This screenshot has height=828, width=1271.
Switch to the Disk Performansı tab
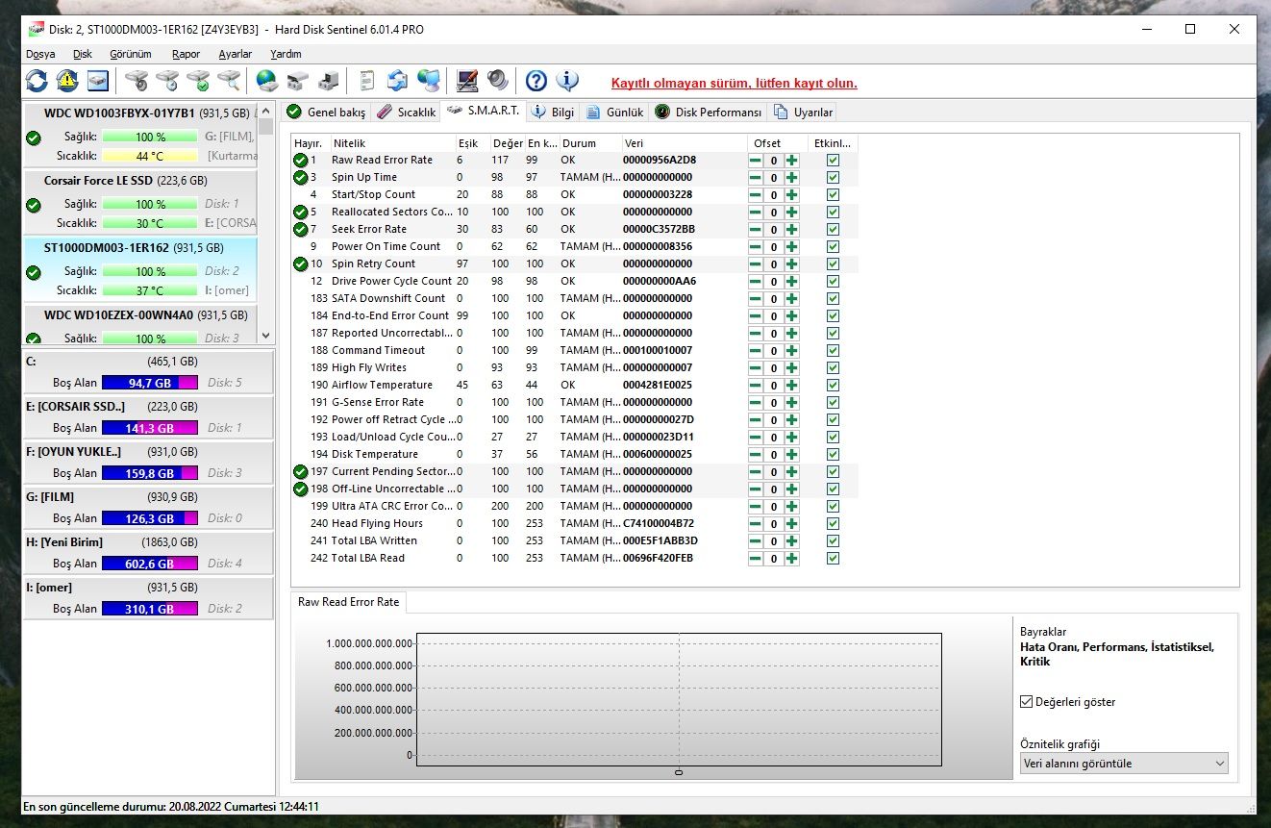tap(709, 113)
